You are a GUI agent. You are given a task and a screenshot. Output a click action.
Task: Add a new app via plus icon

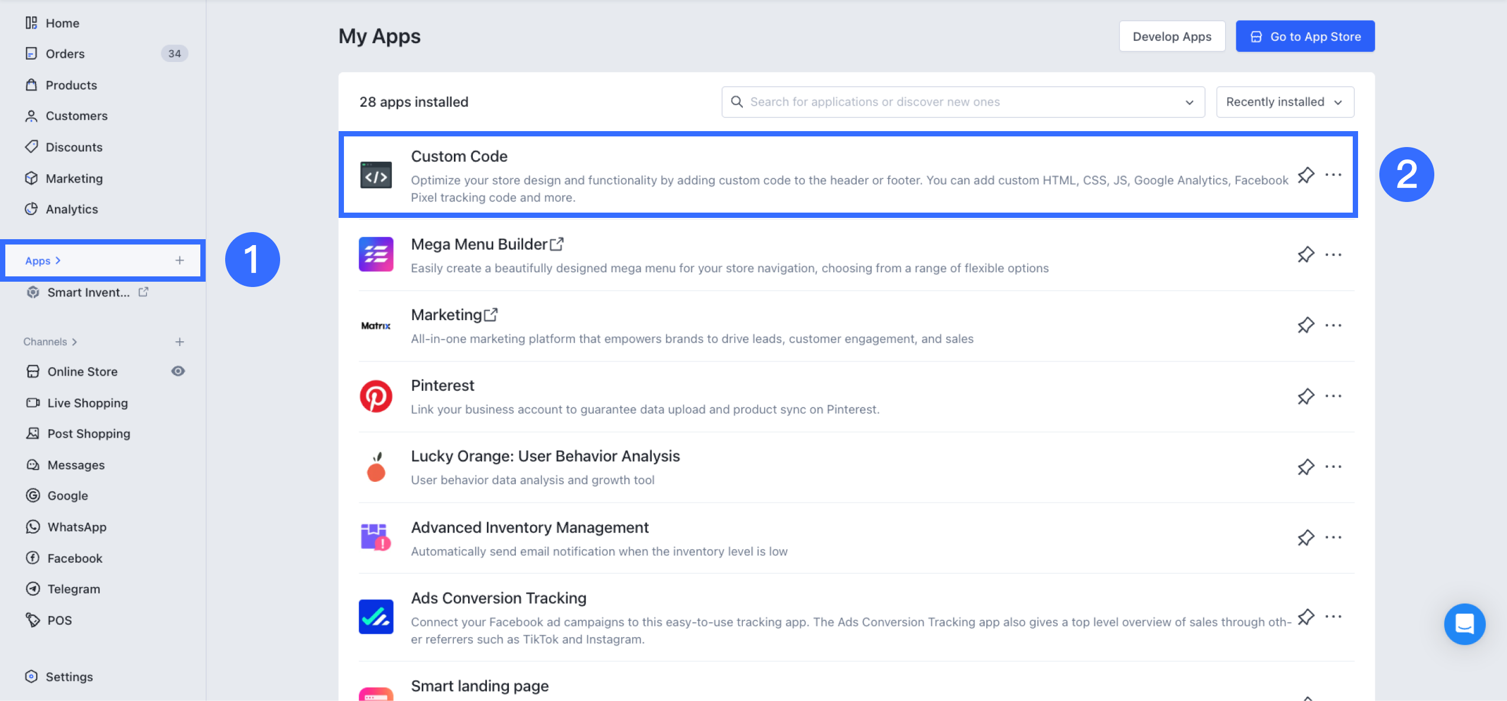tap(180, 260)
